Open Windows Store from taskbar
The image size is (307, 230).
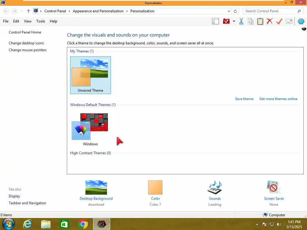coord(64,224)
